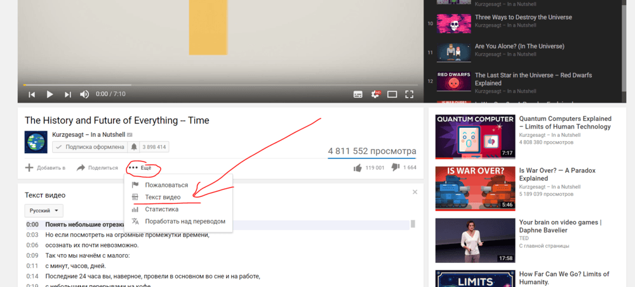Viewport: 635px width, 287px height.
Task: Open Is War Over? video thumbnail
Action: 475,189
